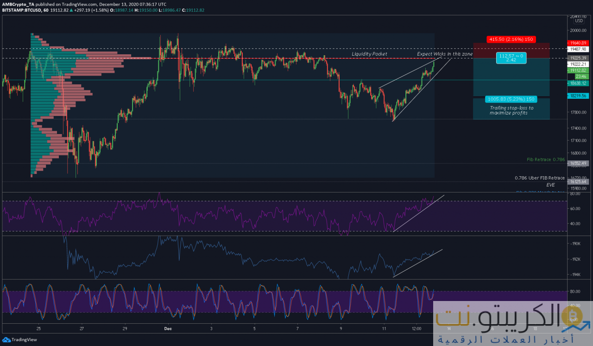This screenshot has width=593, height=346.
Task: Select the "Liquidity Pocket" text annotation
Action: [369, 54]
